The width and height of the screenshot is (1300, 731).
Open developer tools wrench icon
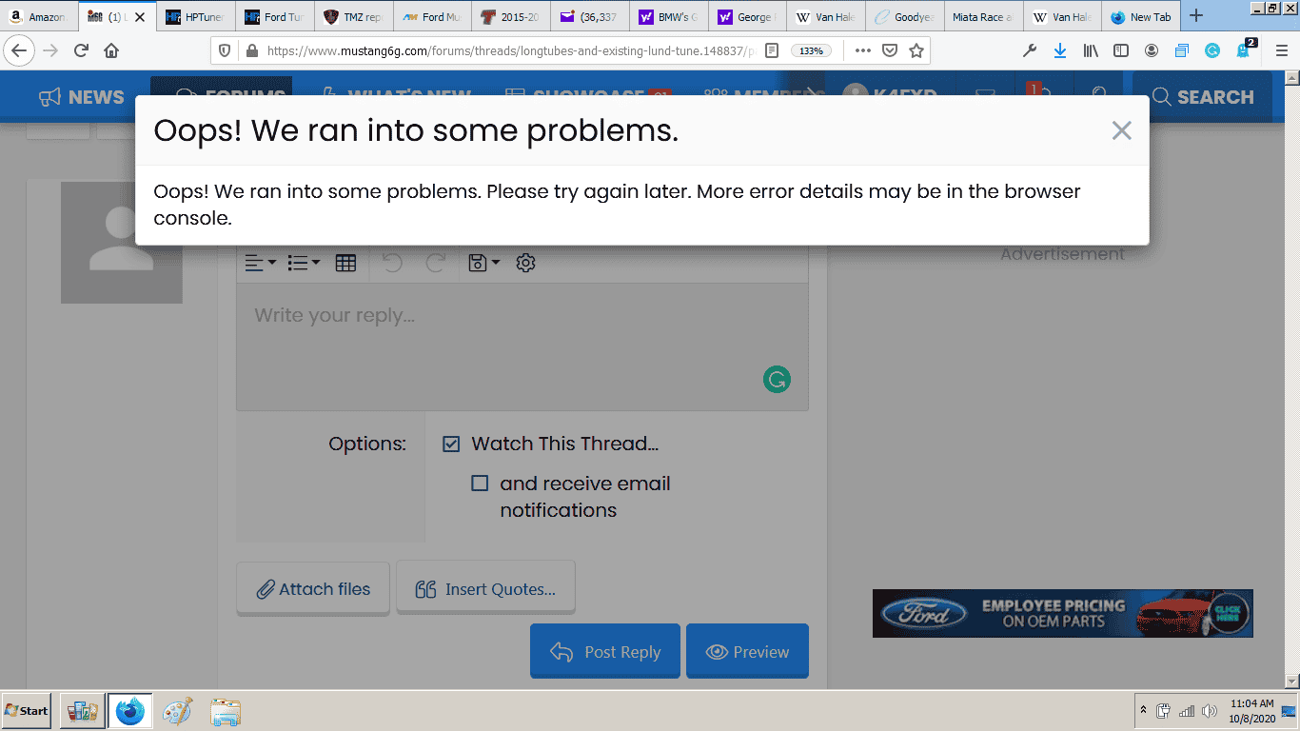click(x=1030, y=51)
